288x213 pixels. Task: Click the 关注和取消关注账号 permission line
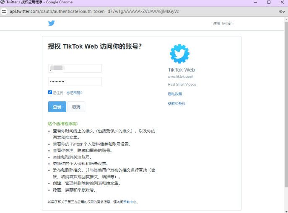click(72, 157)
